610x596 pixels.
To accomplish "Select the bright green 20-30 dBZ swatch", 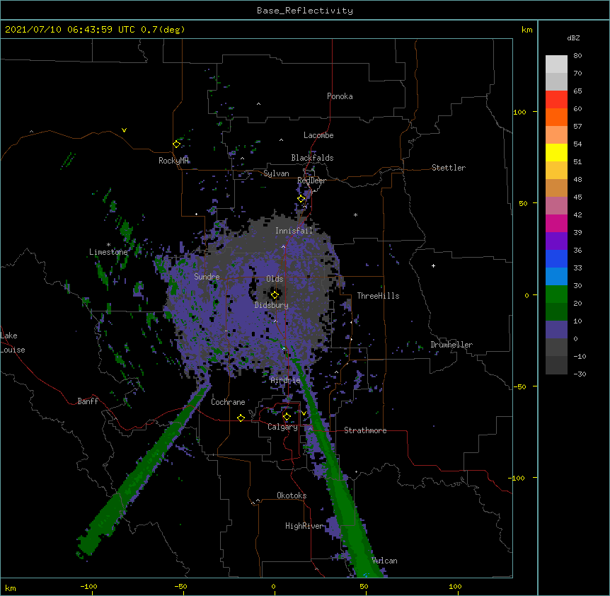I will [556, 294].
